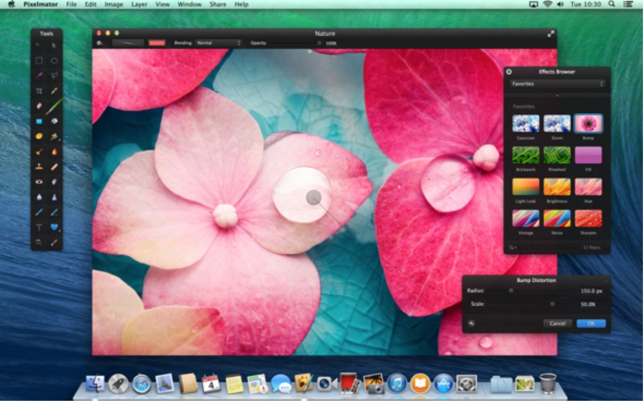
Task: Select the Pinwheel effect thumbnail
Action: click(x=557, y=155)
